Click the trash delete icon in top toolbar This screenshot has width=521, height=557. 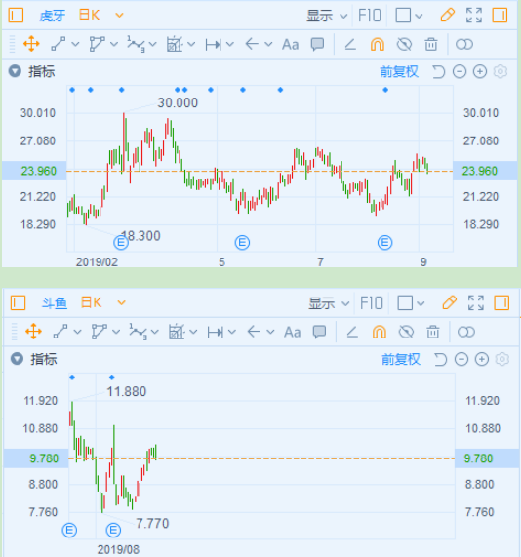point(430,45)
